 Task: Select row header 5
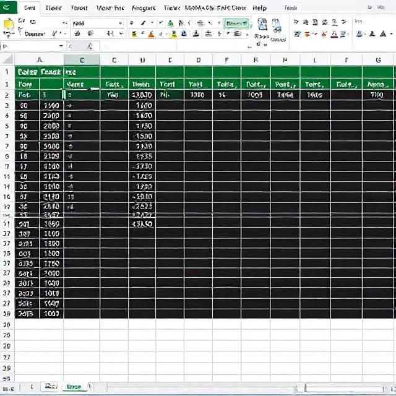[x=7, y=126]
